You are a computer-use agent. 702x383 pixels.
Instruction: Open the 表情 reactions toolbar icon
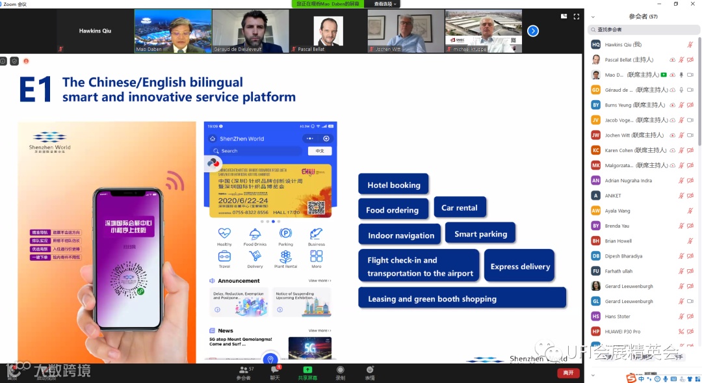click(370, 370)
